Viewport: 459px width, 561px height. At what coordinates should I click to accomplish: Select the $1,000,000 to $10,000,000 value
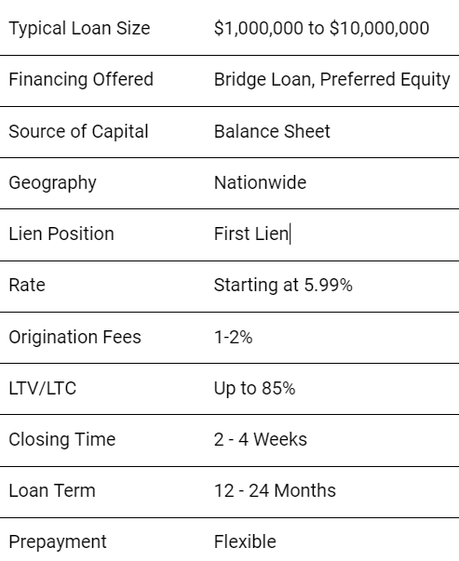321,28
